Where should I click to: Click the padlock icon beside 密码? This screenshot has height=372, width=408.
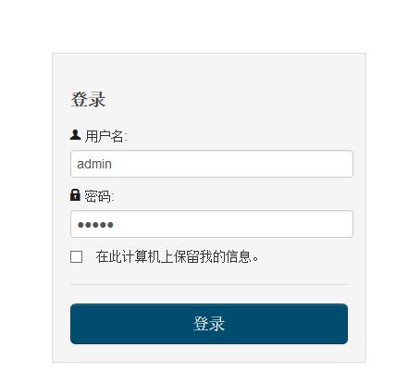pyautogui.click(x=75, y=195)
